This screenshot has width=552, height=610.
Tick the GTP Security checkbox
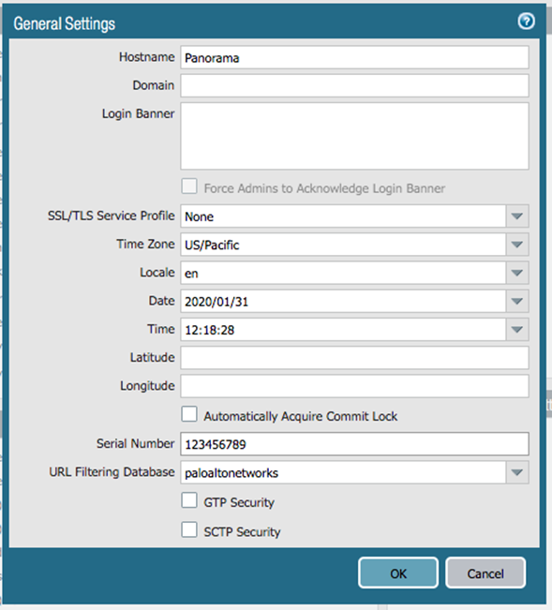(189, 500)
